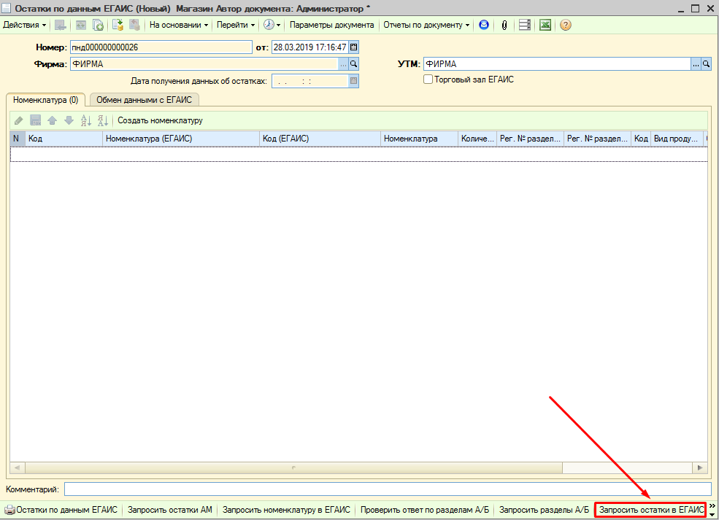
Task: Click the blue email envelope icon
Action: [x=484, y=26]
